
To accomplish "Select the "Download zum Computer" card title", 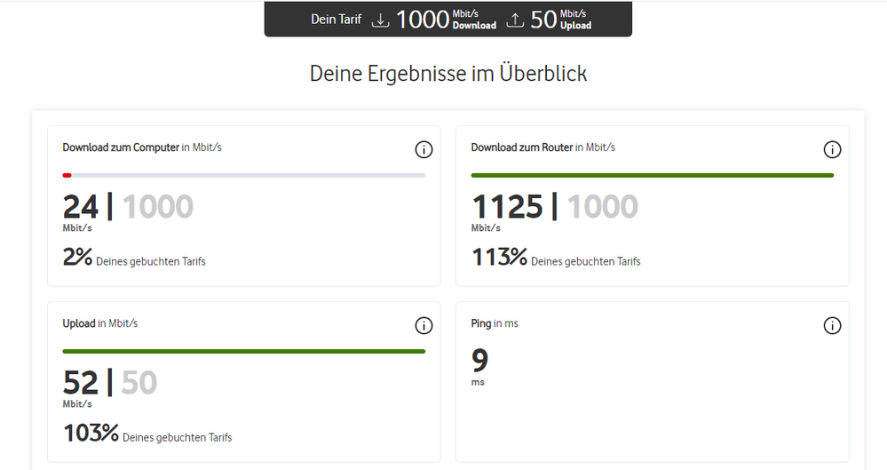I will tap(121, 147).
